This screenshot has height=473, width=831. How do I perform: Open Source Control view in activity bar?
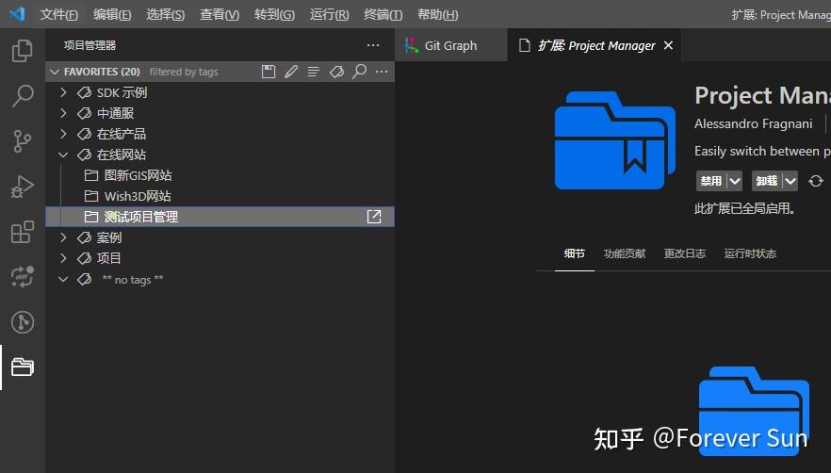tap(22, 141)
